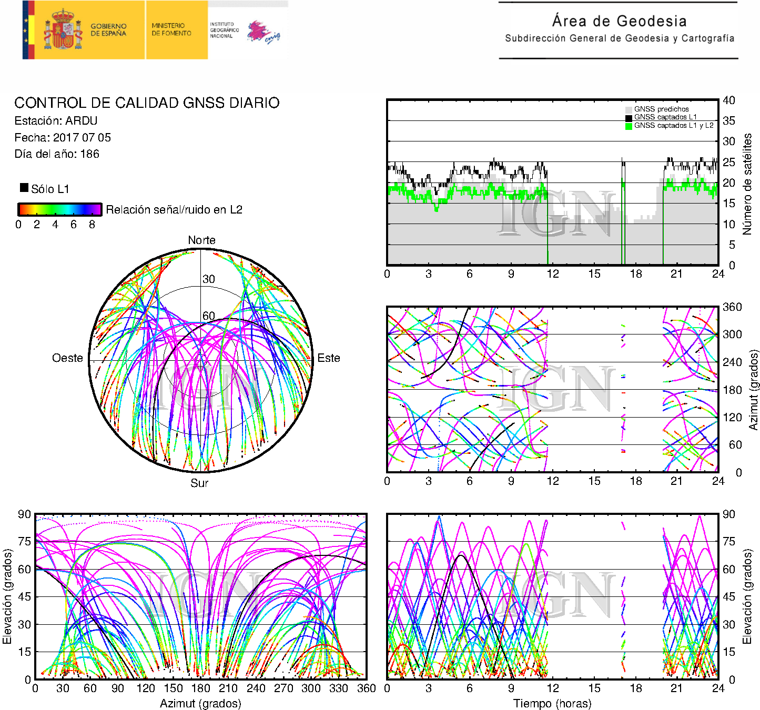Click Subdirección General de Geodesia y Cartografía text
This screenshot has width=760, height=710.
coord(619,38)
